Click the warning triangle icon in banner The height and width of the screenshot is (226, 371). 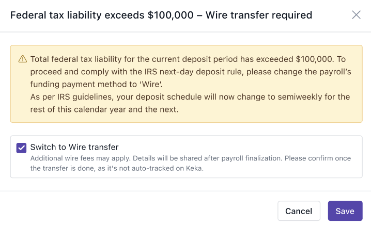[22, 59]
